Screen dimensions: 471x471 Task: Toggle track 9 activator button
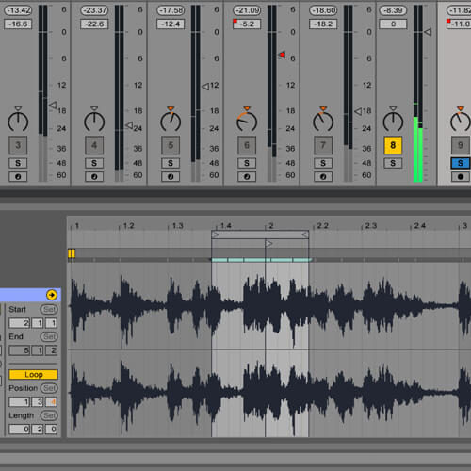461,145
